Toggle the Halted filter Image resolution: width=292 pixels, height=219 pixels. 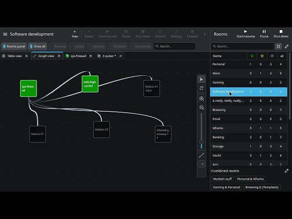click(x=77, y=47)
